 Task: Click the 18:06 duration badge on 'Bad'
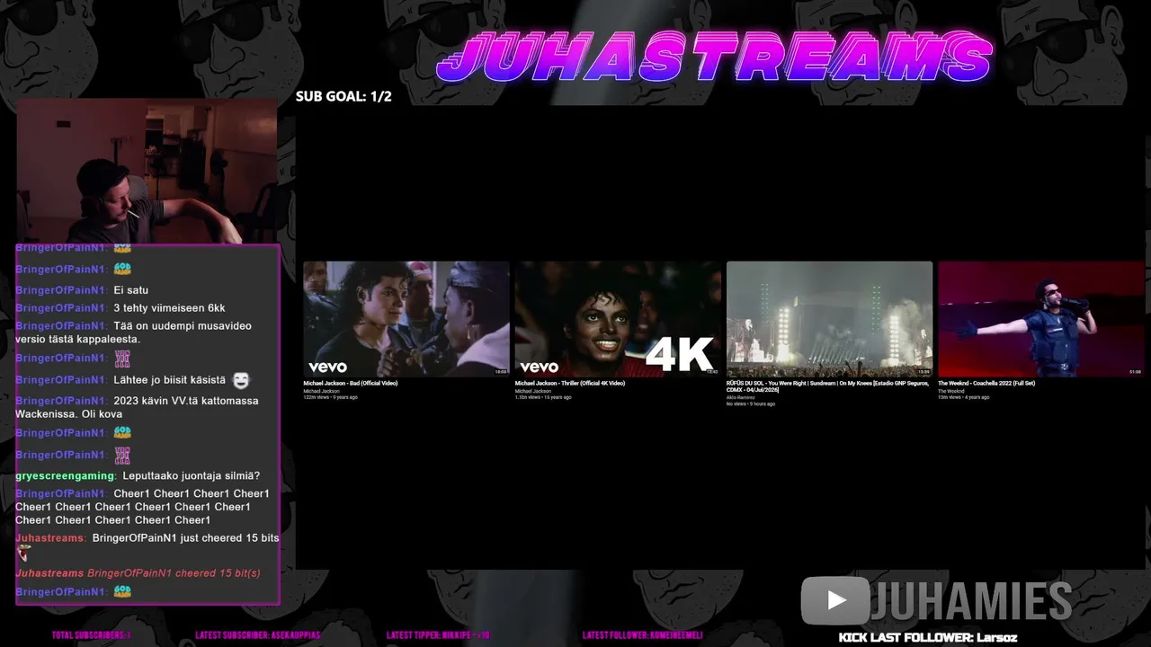(x=501, y=371)
